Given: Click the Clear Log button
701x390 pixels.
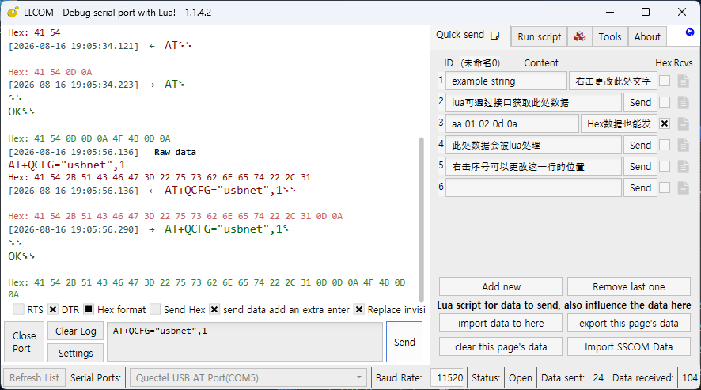Looking at the screenshot, I should [75, 331].
